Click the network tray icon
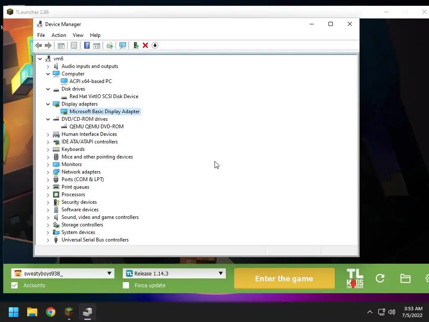429x322 pixels. click(x=381, y=312)
